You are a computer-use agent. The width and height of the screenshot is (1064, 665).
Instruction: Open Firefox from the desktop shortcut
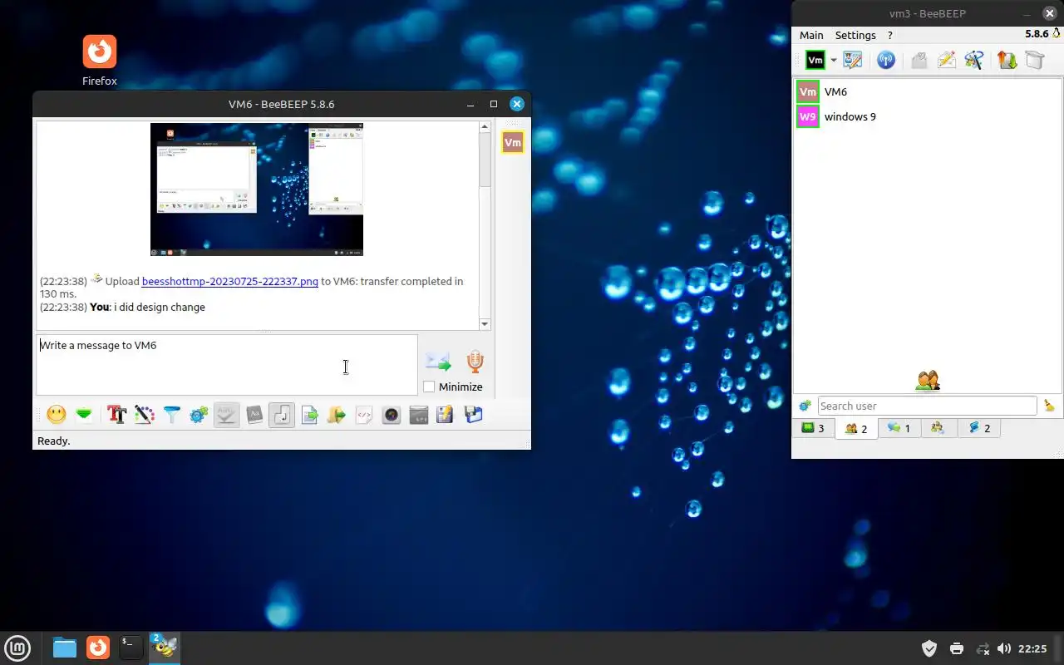(100, 60)
